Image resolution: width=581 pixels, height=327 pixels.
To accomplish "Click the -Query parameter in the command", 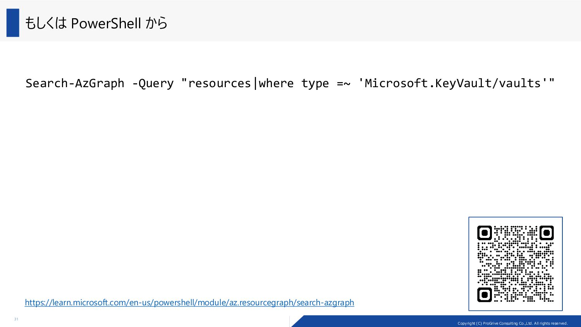I will click(x=153, y=83).
